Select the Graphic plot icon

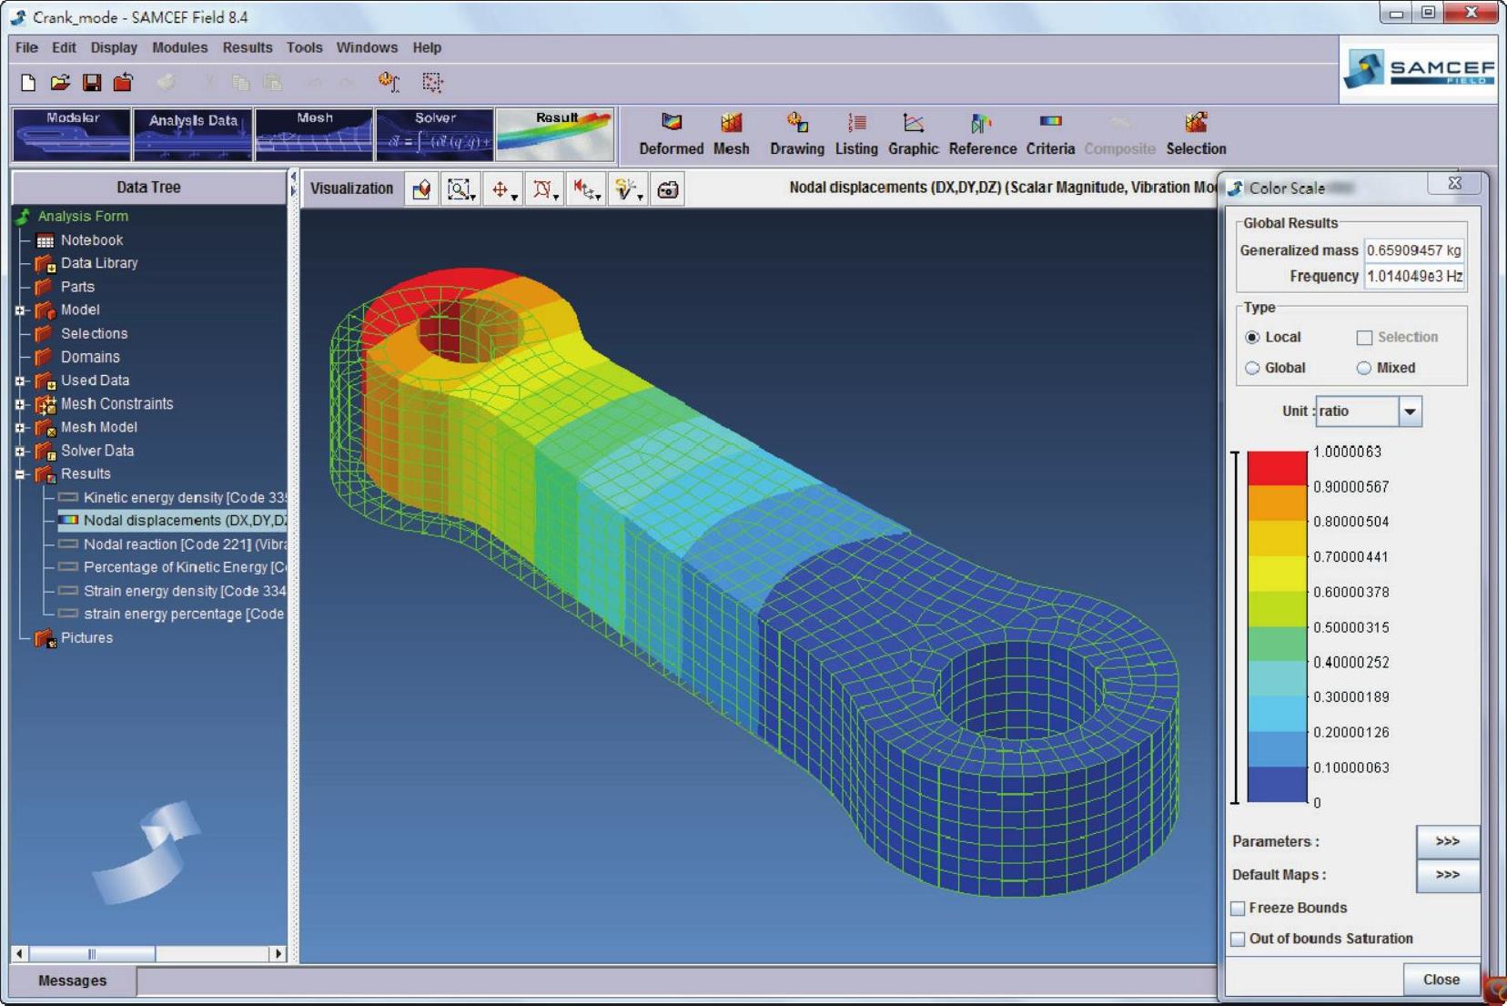[x=913, y=124]
